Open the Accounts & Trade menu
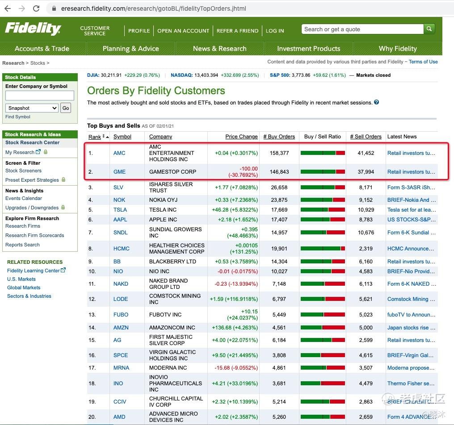Viewport: 454px width, 425px height. pyautogui.click(x=42, y=49)
